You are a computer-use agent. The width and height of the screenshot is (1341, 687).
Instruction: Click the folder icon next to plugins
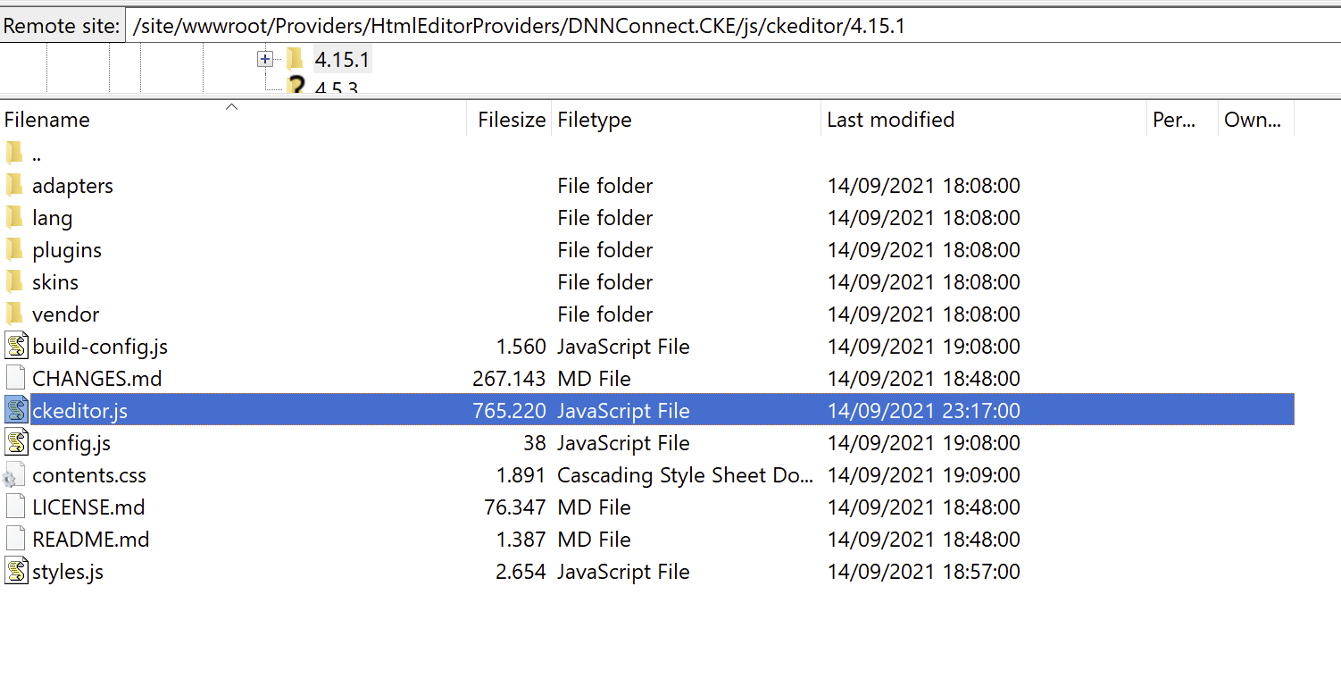(x=15, y=249)
